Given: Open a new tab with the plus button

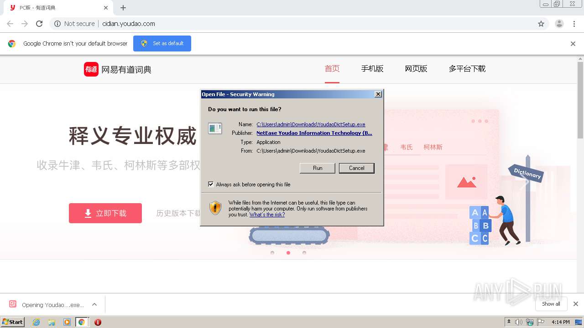Looking at the screenshot, I should coord(123,8).
